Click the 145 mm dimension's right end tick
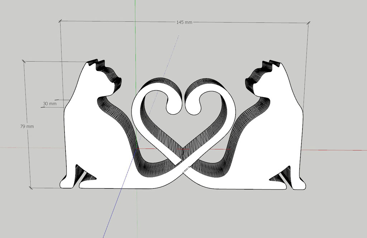Screen dimensions: 367x238 pos(308,23)
